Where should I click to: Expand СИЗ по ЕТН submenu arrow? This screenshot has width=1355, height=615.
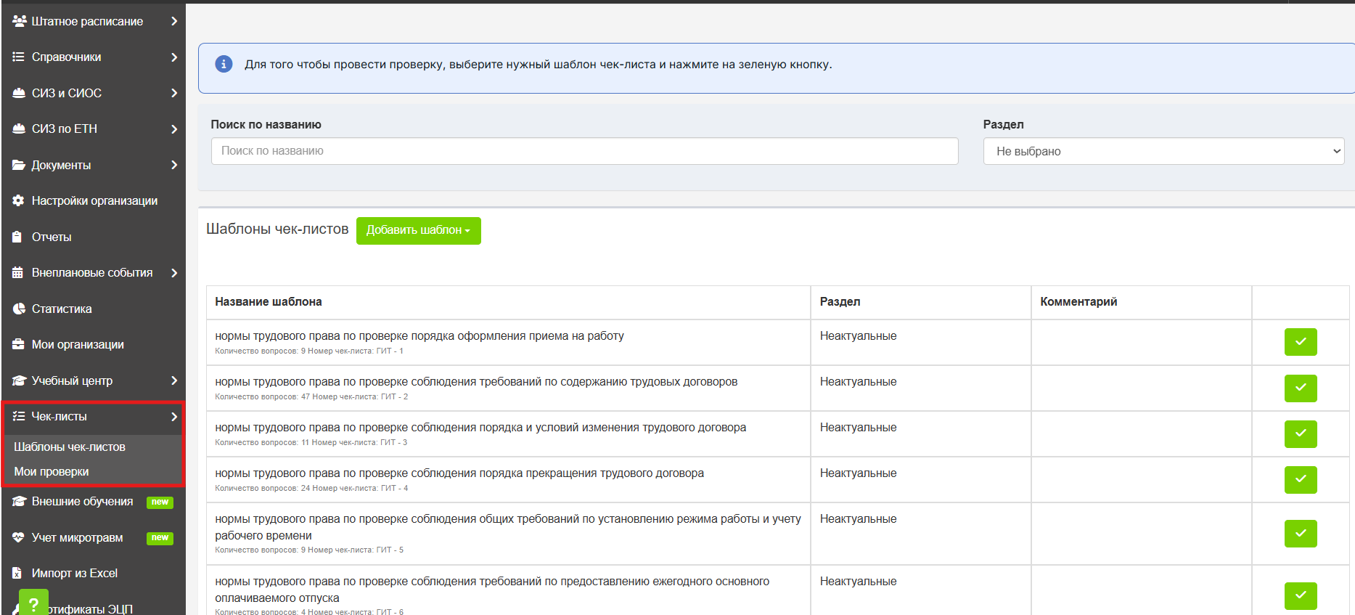tap(174, 129)
